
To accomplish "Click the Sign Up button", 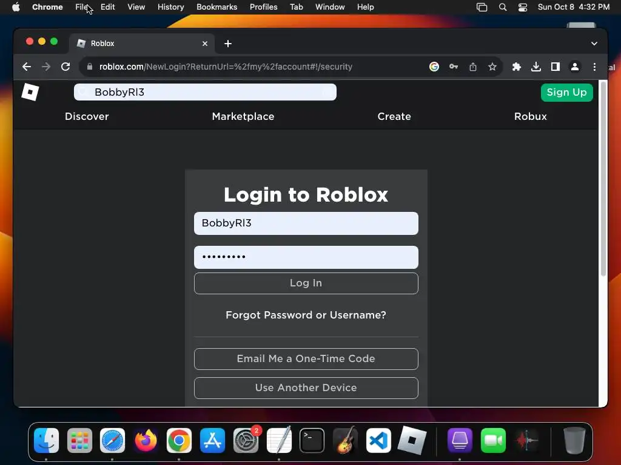I will click(567, 93).
